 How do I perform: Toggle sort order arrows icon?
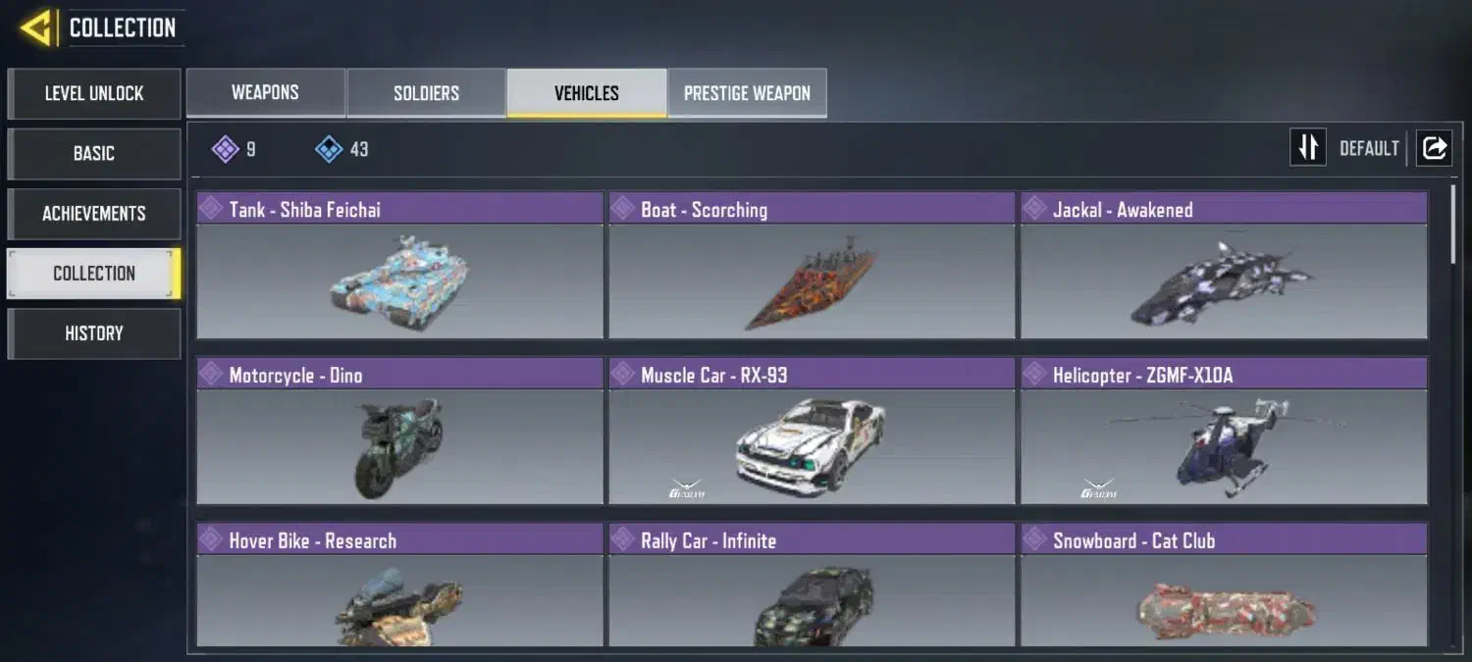click(x=1308, y=148)
